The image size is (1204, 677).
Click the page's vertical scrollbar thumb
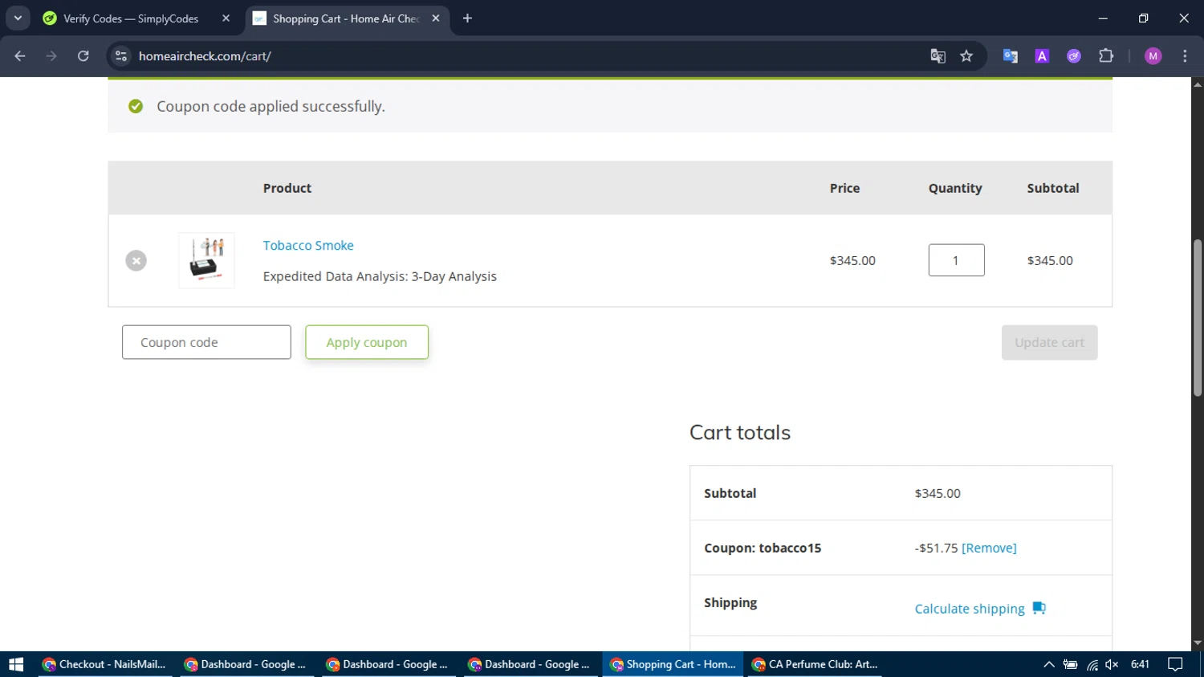pyautogui.click(x=1198, y=318)
